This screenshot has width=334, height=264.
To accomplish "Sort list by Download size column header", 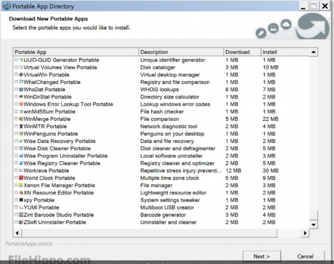I will click(242, 52).
